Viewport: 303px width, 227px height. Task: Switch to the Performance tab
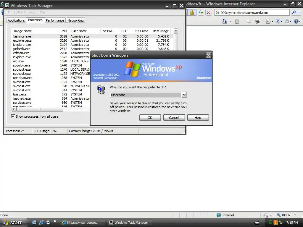[55, 20]
